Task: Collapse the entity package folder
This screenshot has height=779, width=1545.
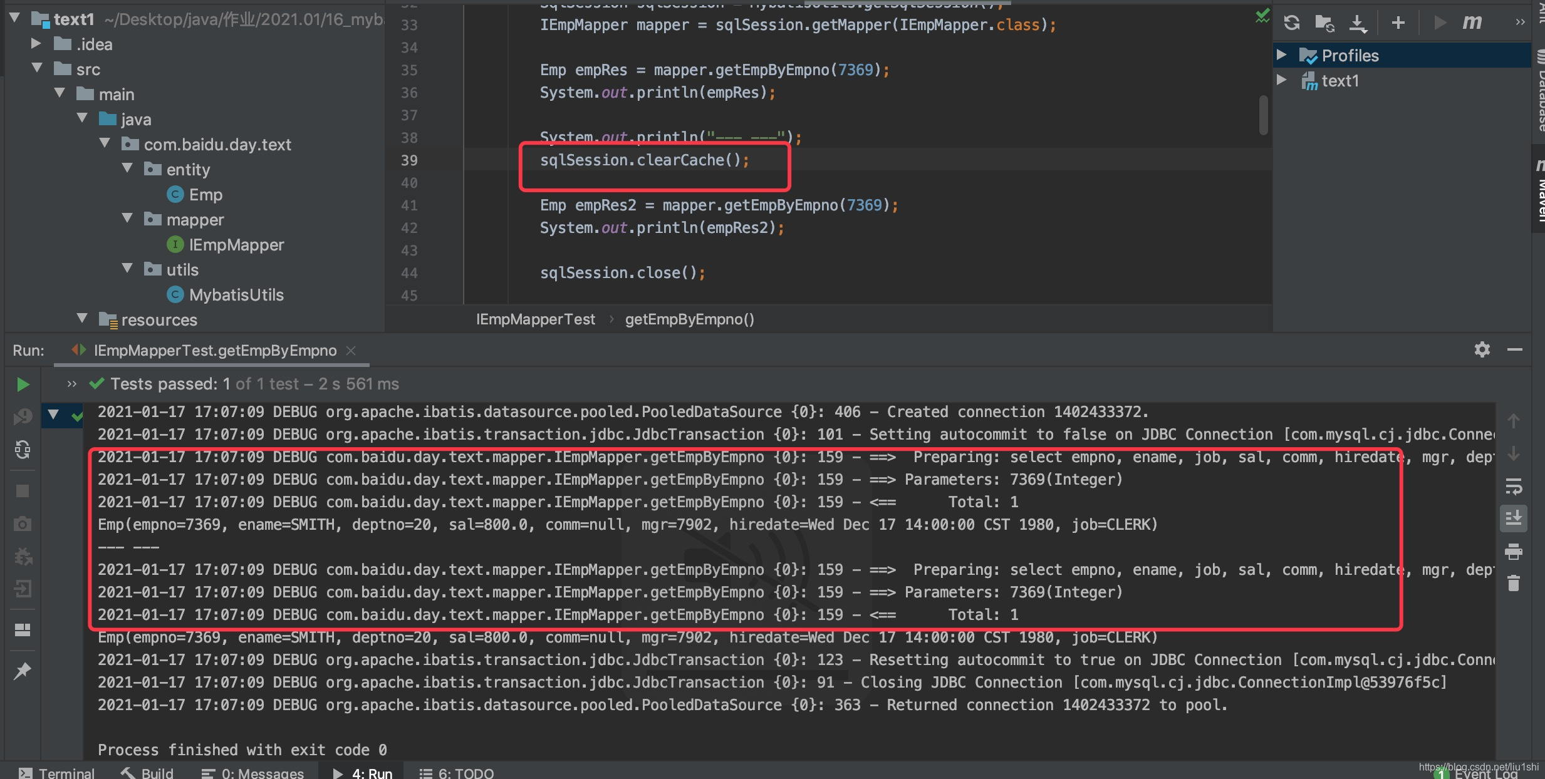Action: [127, 168]
